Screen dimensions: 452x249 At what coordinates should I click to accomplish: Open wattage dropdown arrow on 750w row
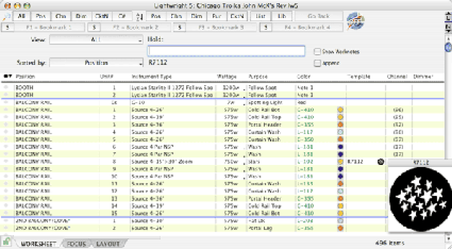pos(244,163)
